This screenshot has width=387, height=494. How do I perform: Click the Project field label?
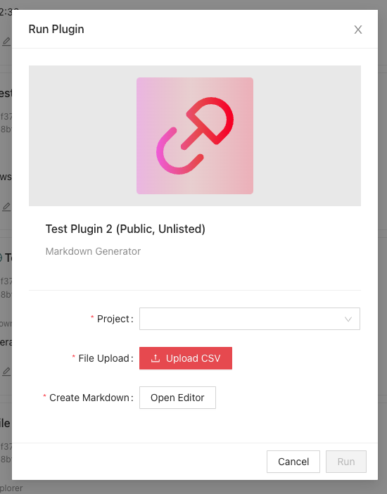coord(113,319)
